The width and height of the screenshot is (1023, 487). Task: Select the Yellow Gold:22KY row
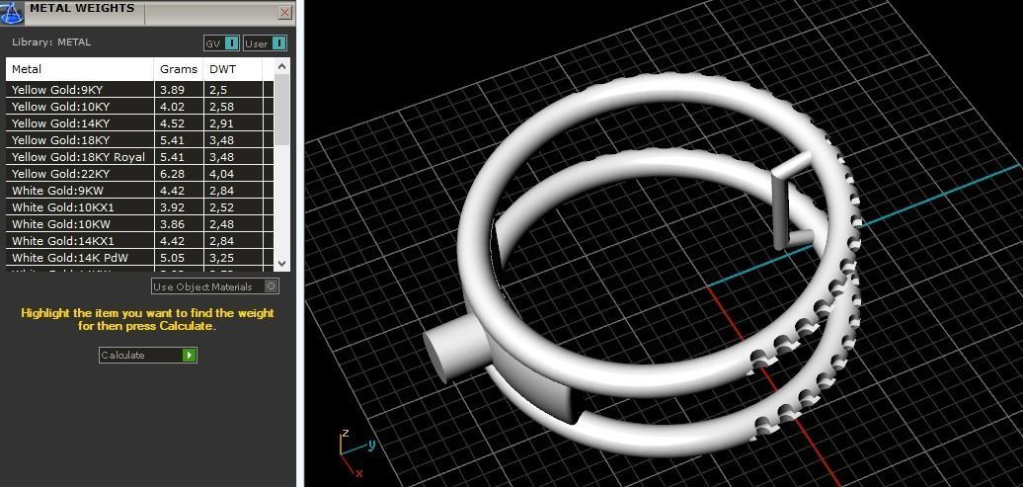point(139,174)
